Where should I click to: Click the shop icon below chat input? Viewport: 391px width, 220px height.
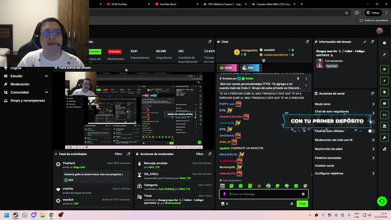(x=223, y=204)
